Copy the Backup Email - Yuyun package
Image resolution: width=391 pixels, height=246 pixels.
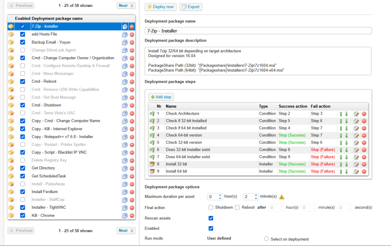coord(125,43)
